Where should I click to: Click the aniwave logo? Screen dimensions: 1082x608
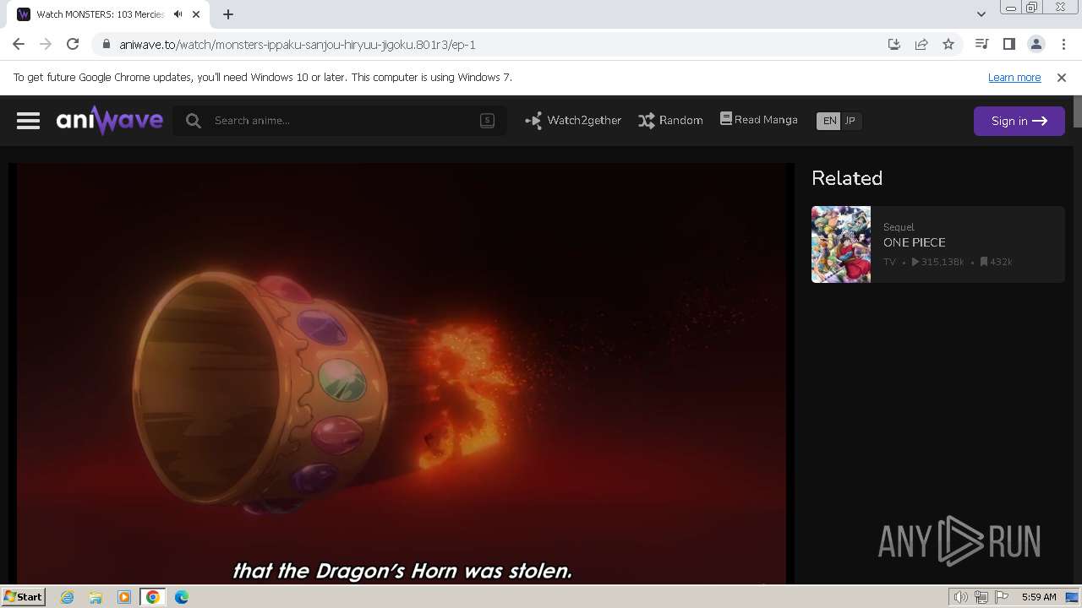109,121
